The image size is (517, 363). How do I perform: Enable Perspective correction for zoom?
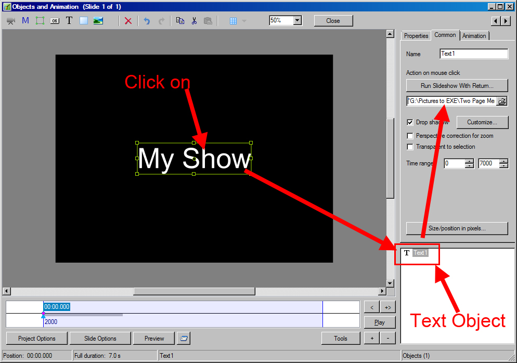click(x=410, y=136)
